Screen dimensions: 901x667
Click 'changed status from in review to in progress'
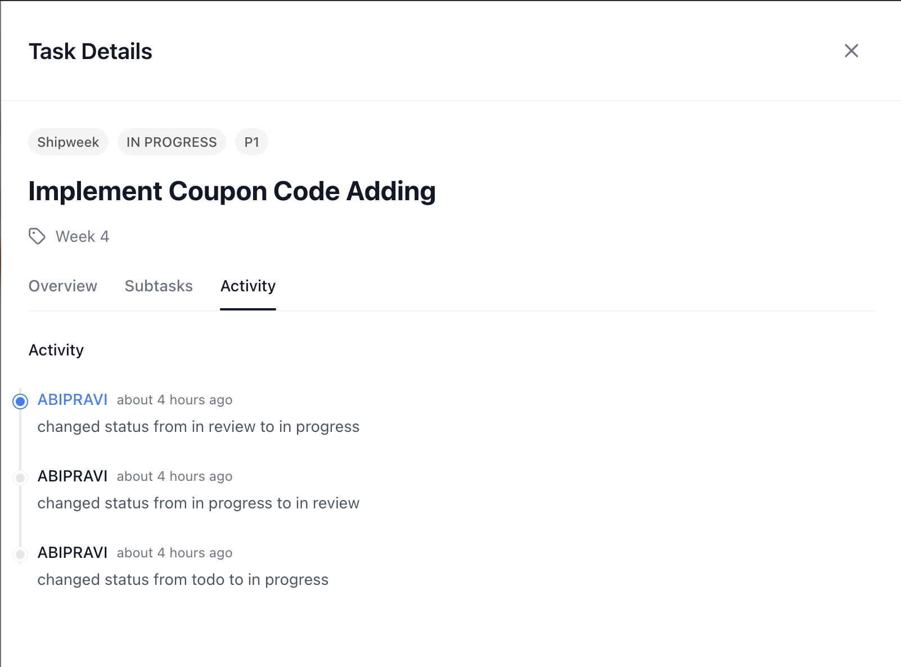pos(198,426)
